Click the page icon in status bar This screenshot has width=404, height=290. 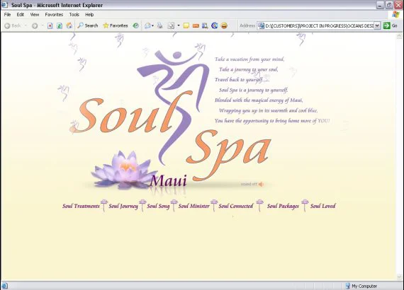[5, 286]
